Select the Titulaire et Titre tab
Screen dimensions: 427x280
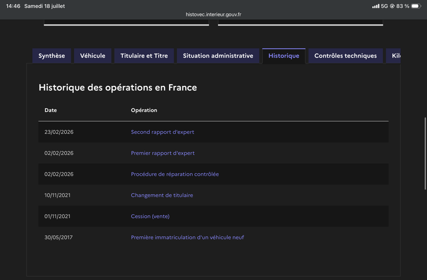point(144,56)
